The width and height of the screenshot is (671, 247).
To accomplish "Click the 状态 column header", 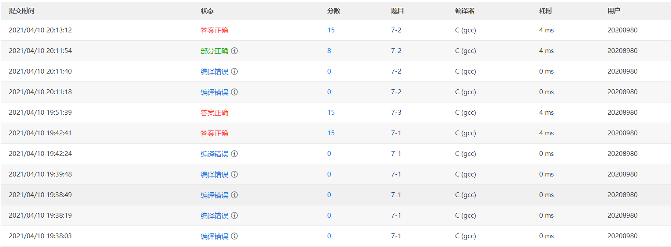I will (x=207, y=11).
